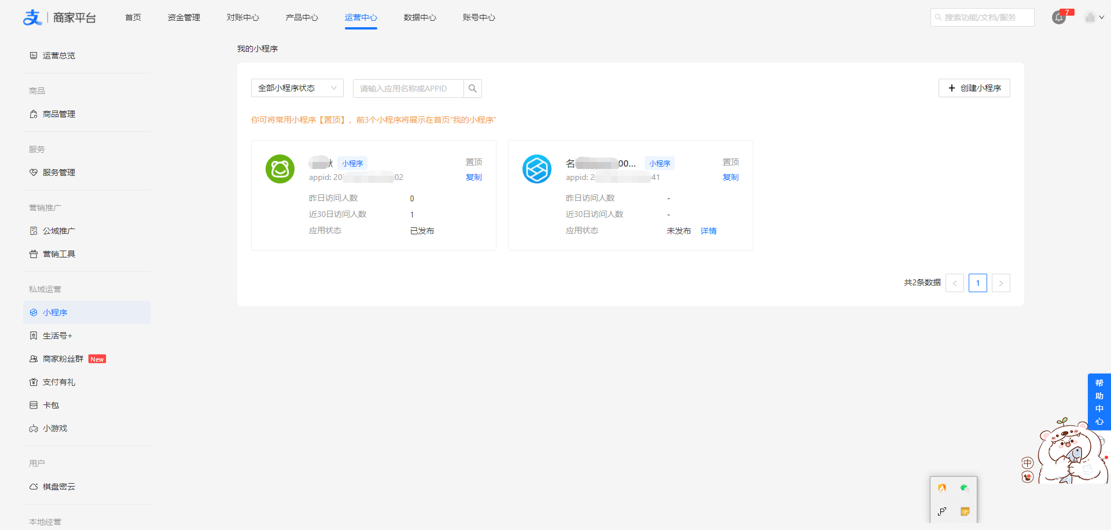The width and height of the screenshot is (1111, 530).
Task: Click the 营销推广 section label in sidebar
Action: point(45,208)
